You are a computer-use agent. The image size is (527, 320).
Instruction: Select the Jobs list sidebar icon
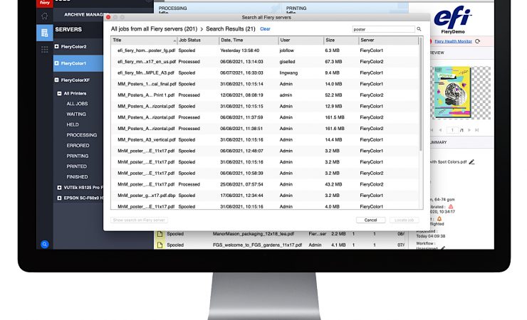(x=44, y=33)
